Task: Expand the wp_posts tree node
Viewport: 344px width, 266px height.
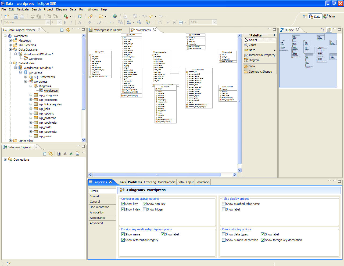Action: click(x=31, y=127)
